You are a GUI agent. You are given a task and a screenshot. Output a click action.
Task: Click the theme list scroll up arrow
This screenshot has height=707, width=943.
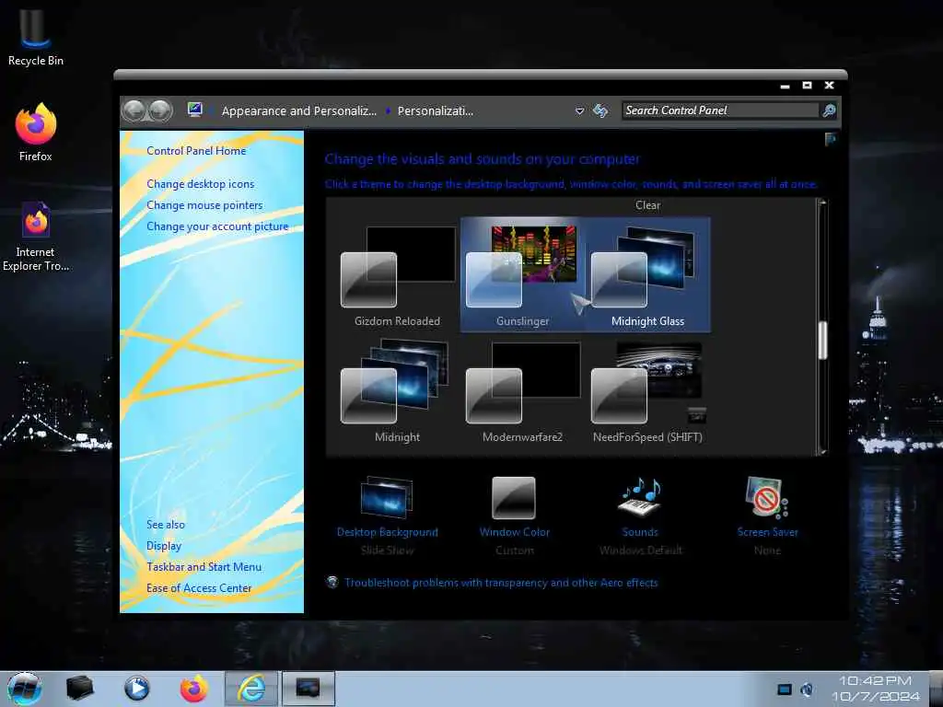[822, 203]
